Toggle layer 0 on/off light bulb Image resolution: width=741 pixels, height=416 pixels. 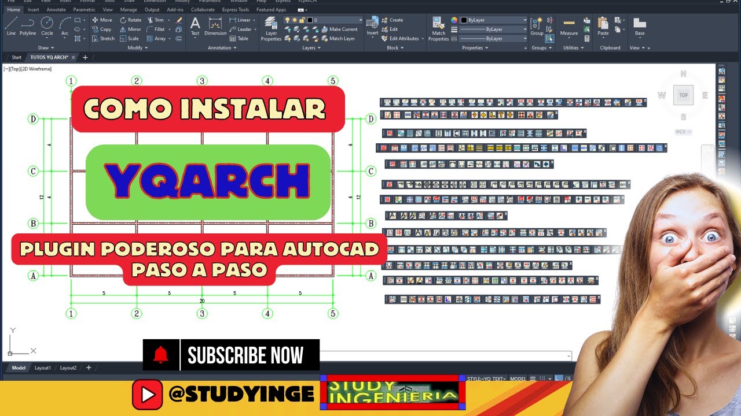tap(287, 20)
